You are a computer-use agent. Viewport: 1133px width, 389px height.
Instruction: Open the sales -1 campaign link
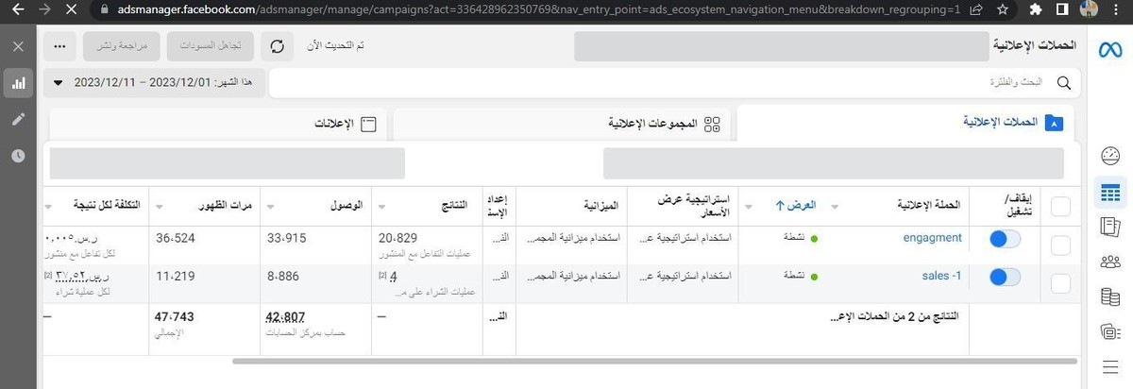coord(941,276)
